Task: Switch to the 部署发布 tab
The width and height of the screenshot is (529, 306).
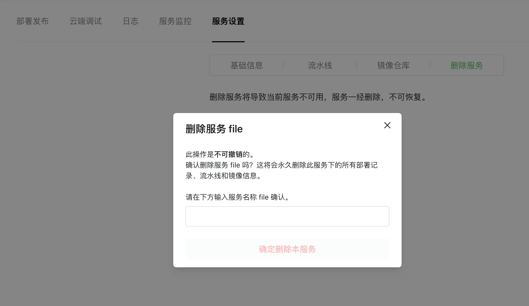Action: click(33, 21)
